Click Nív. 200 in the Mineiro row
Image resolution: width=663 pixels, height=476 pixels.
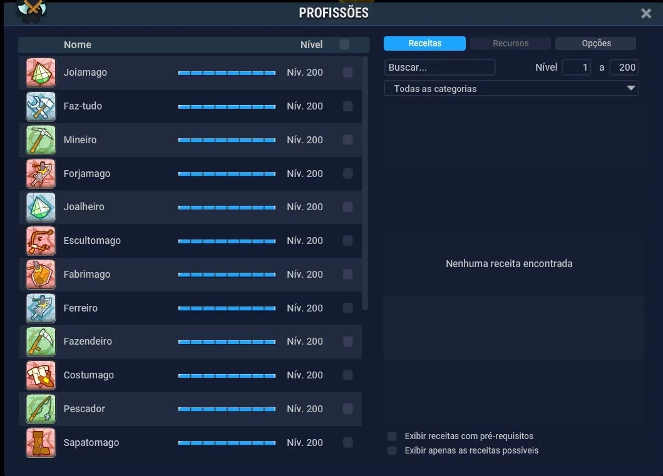point(304,140)
